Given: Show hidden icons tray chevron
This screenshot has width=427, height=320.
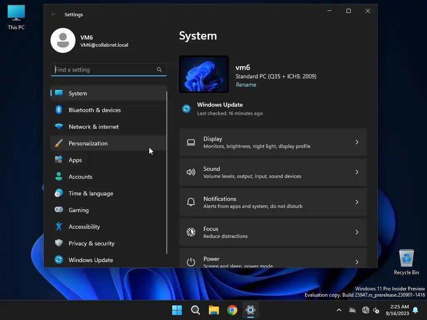Looking at the screenshot, I should (x=339, y=310).
